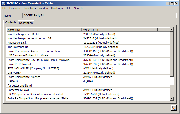
Task: Open the Help menu
Action: click(69, 8)
